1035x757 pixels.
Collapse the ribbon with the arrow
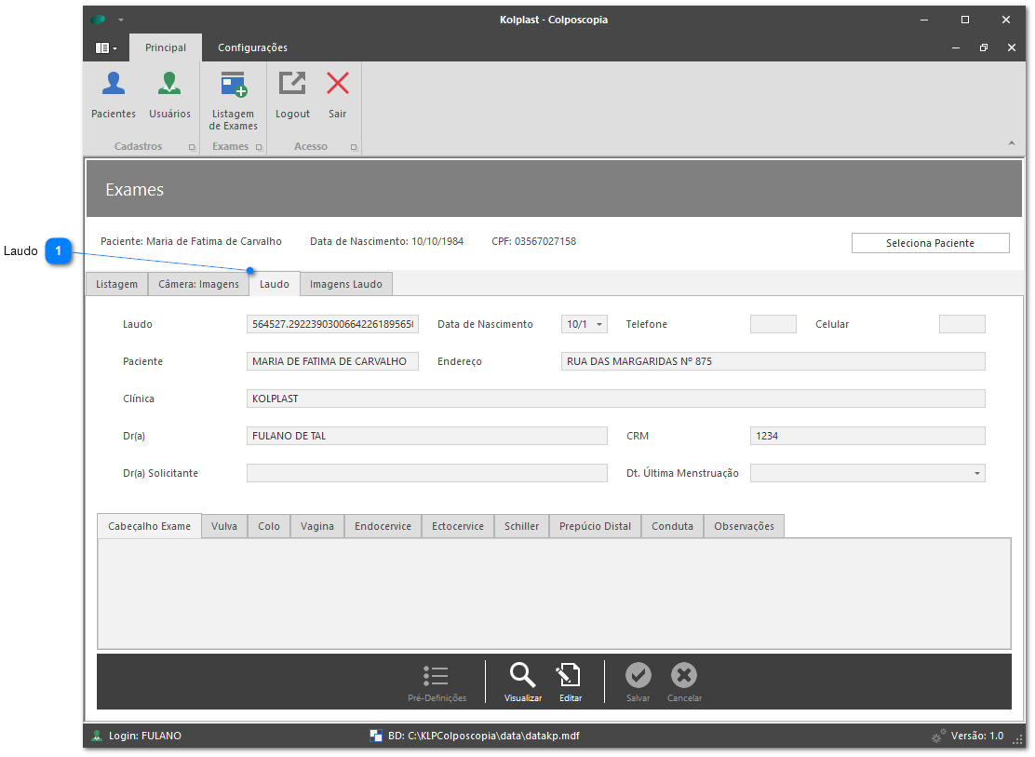pos(1011,142)
